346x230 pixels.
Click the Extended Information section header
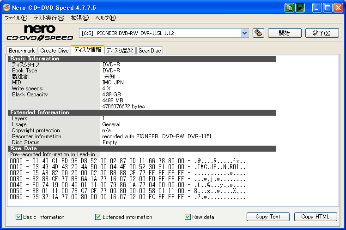coord(142,112)
